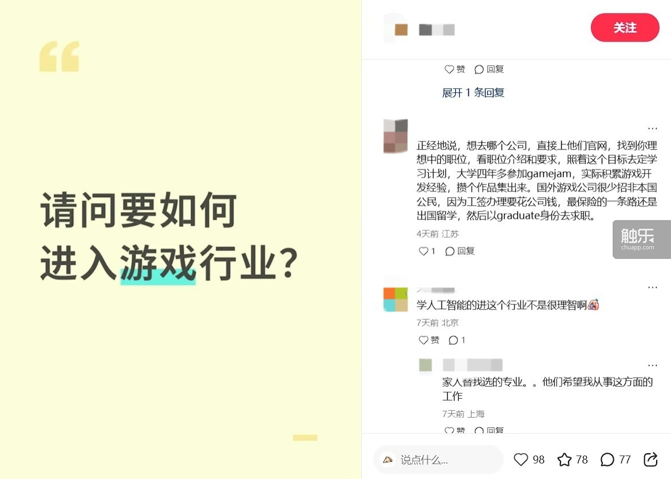
Task: Click the red 关注 follow button
Action: pos(625,28)
